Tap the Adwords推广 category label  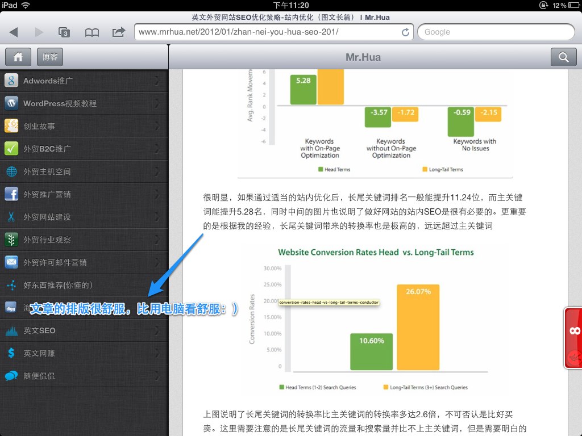(48, 81)
